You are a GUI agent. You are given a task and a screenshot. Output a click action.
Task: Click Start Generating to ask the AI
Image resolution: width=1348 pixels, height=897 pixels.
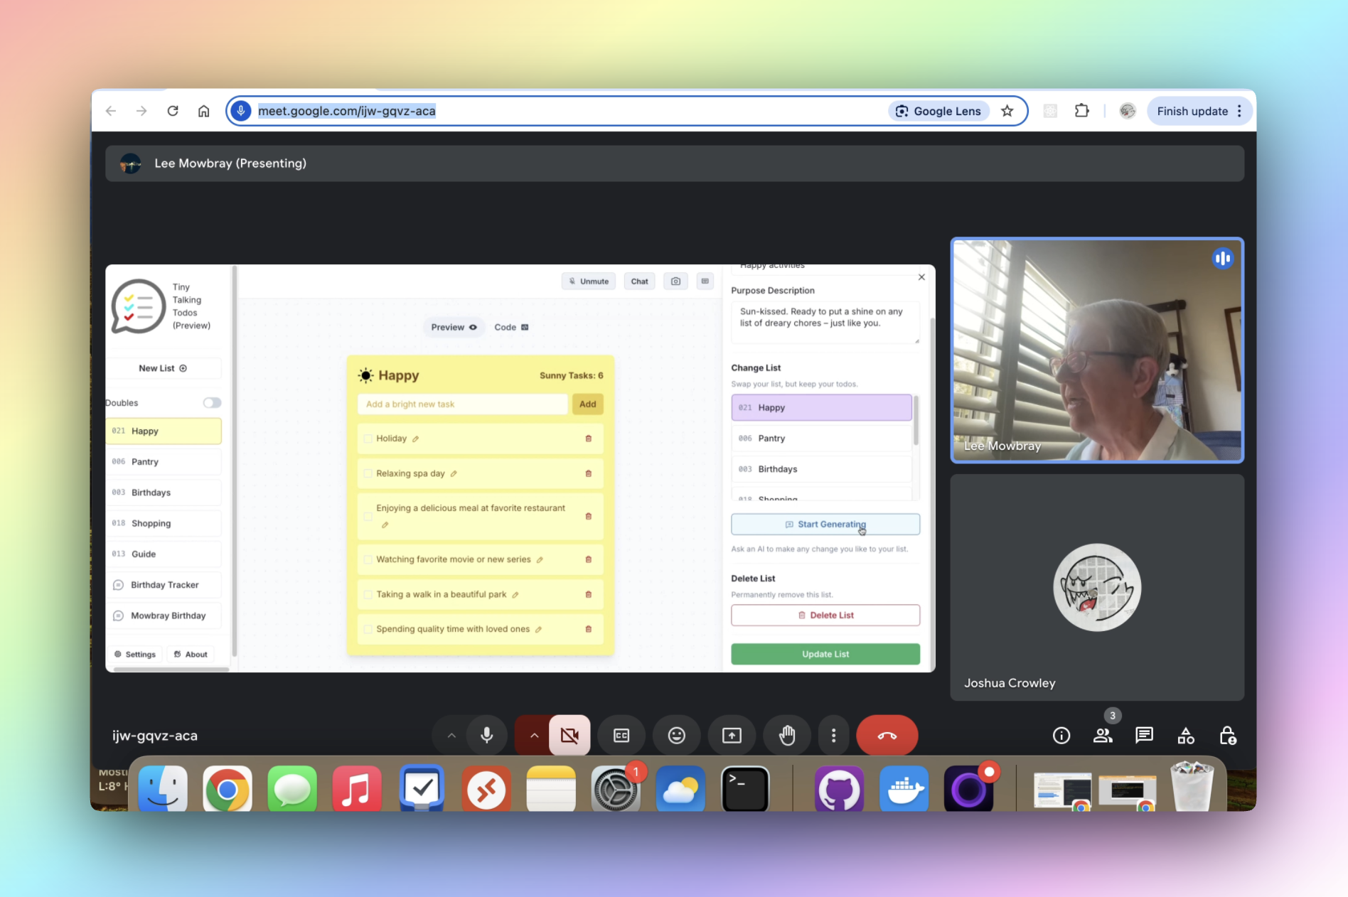point(825,524)
